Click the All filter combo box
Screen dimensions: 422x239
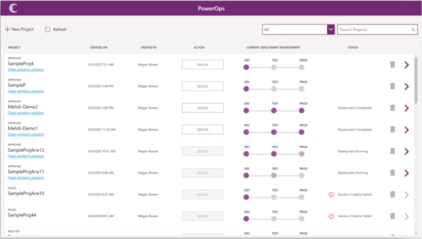pyautogui.click(x=298, y=30)
